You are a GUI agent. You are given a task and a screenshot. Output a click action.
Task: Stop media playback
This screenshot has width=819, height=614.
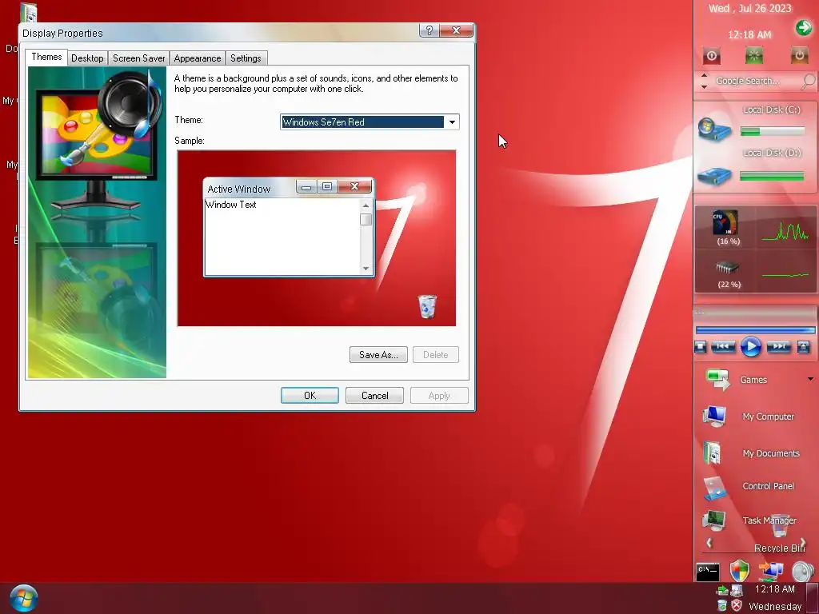[701, 347]
